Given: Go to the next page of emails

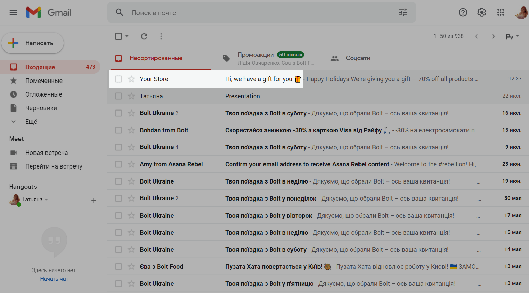Looking at the screenshot, I should [x=493, y=36].
